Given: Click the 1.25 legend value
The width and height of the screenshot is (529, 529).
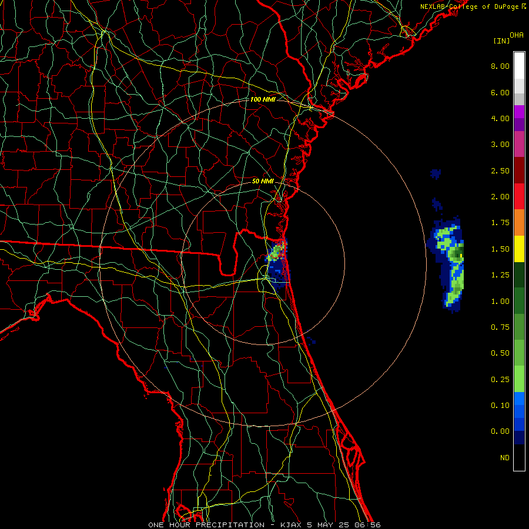Looking at the screenshot, I should (500, 275).
